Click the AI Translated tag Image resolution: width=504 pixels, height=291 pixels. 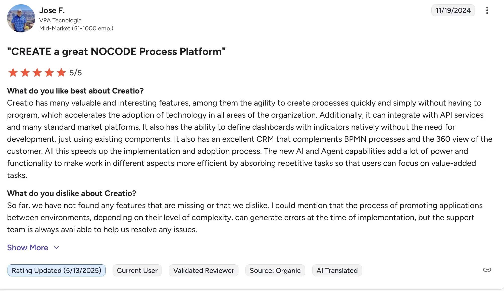click(x=337, y=270)
